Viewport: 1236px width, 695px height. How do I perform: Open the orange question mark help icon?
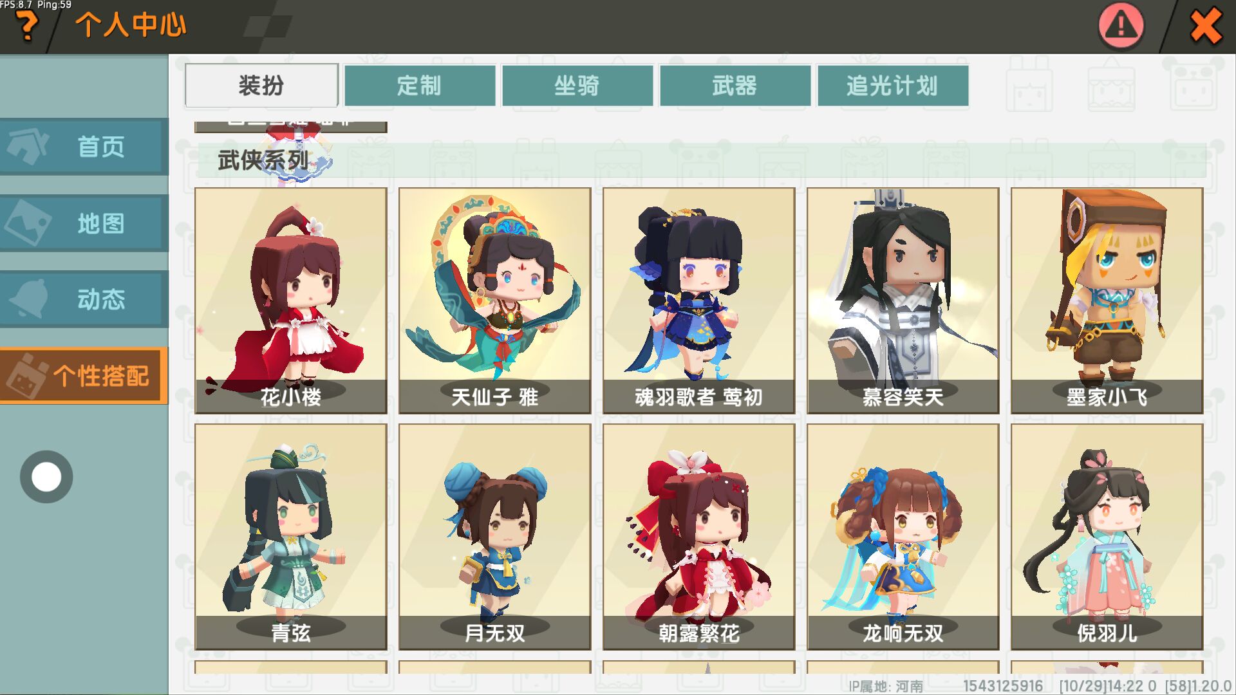click(x=26, y=26)
